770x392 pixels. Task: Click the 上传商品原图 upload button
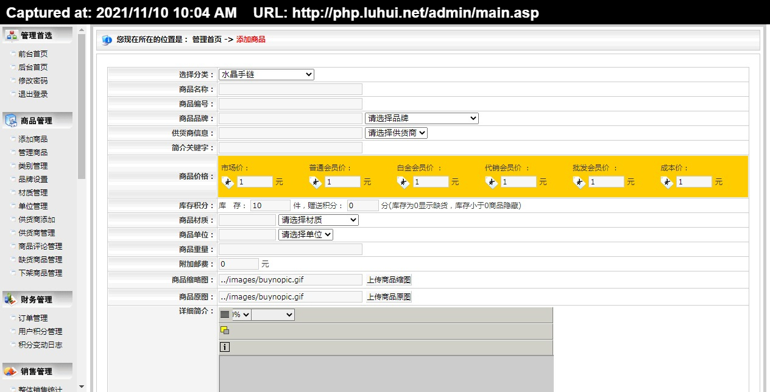[x=389, y=297]
